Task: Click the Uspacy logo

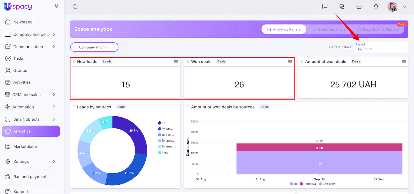Action: pyautogui.click(x=18, y=6)
